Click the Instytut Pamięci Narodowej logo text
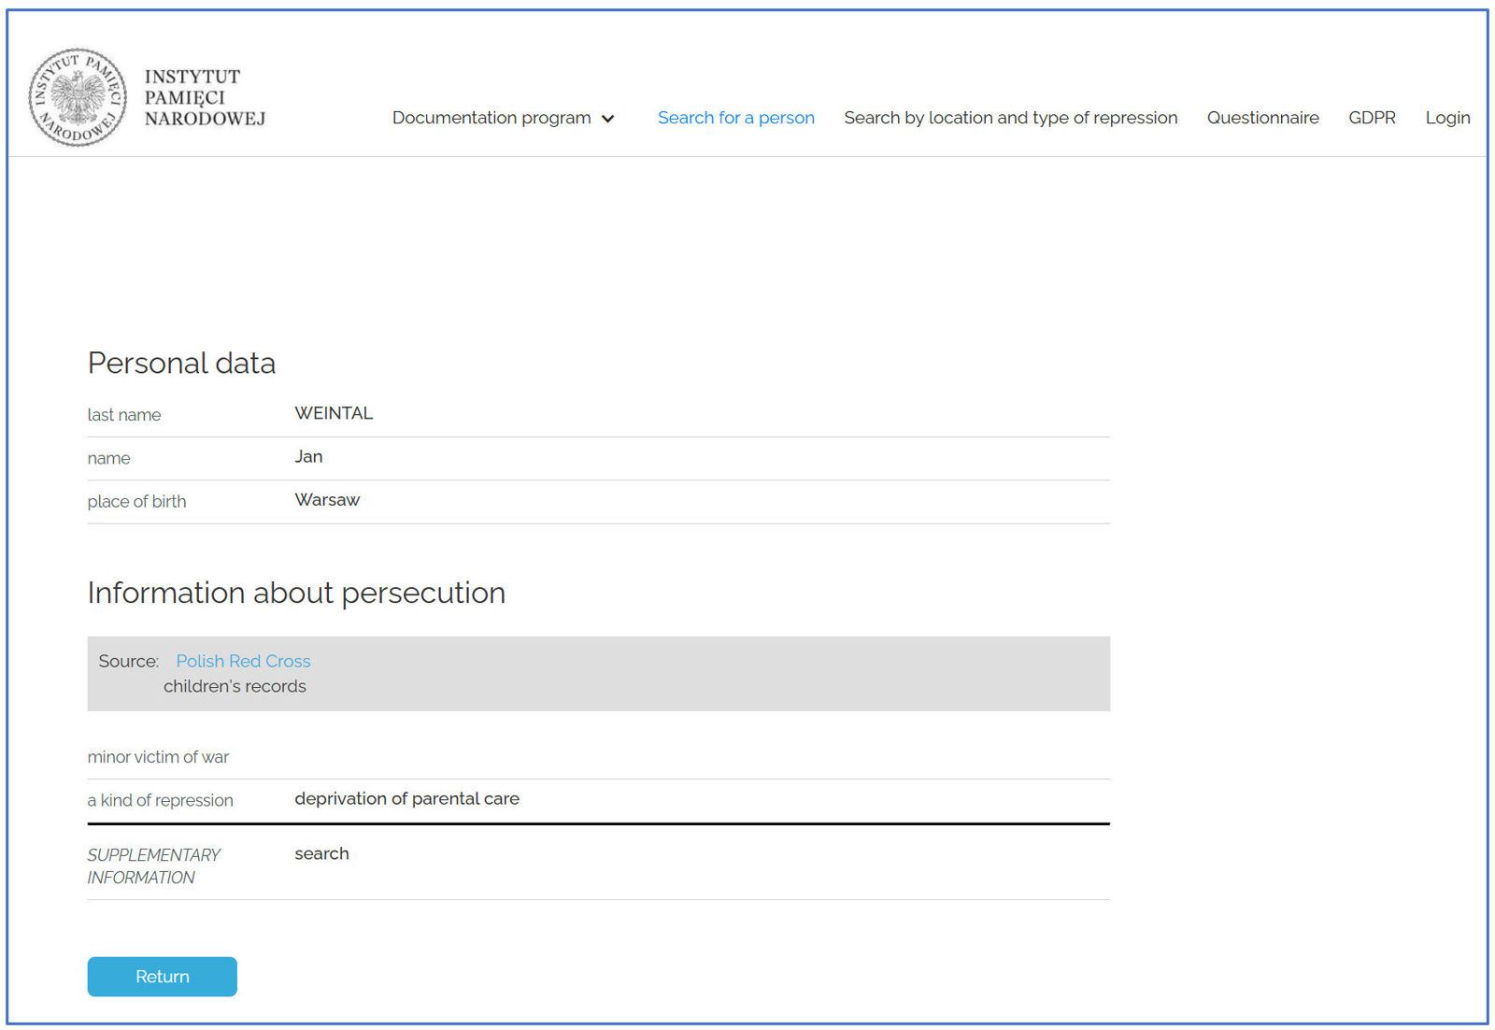 (205, 97)
